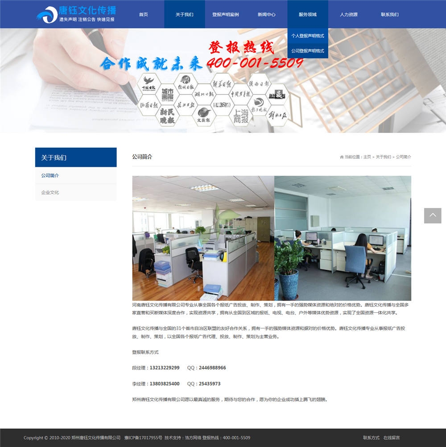Click the 在线留言 footer link

click(392, 438)
